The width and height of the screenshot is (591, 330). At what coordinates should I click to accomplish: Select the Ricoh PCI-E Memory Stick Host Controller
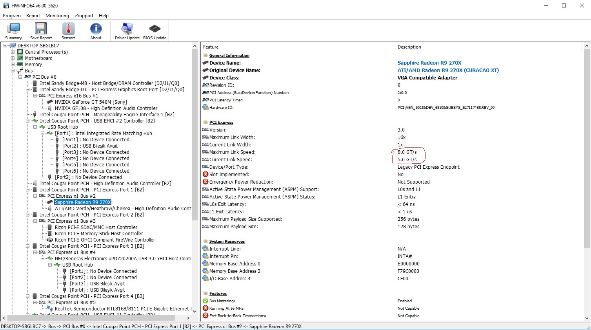click(x=99, y=233)
